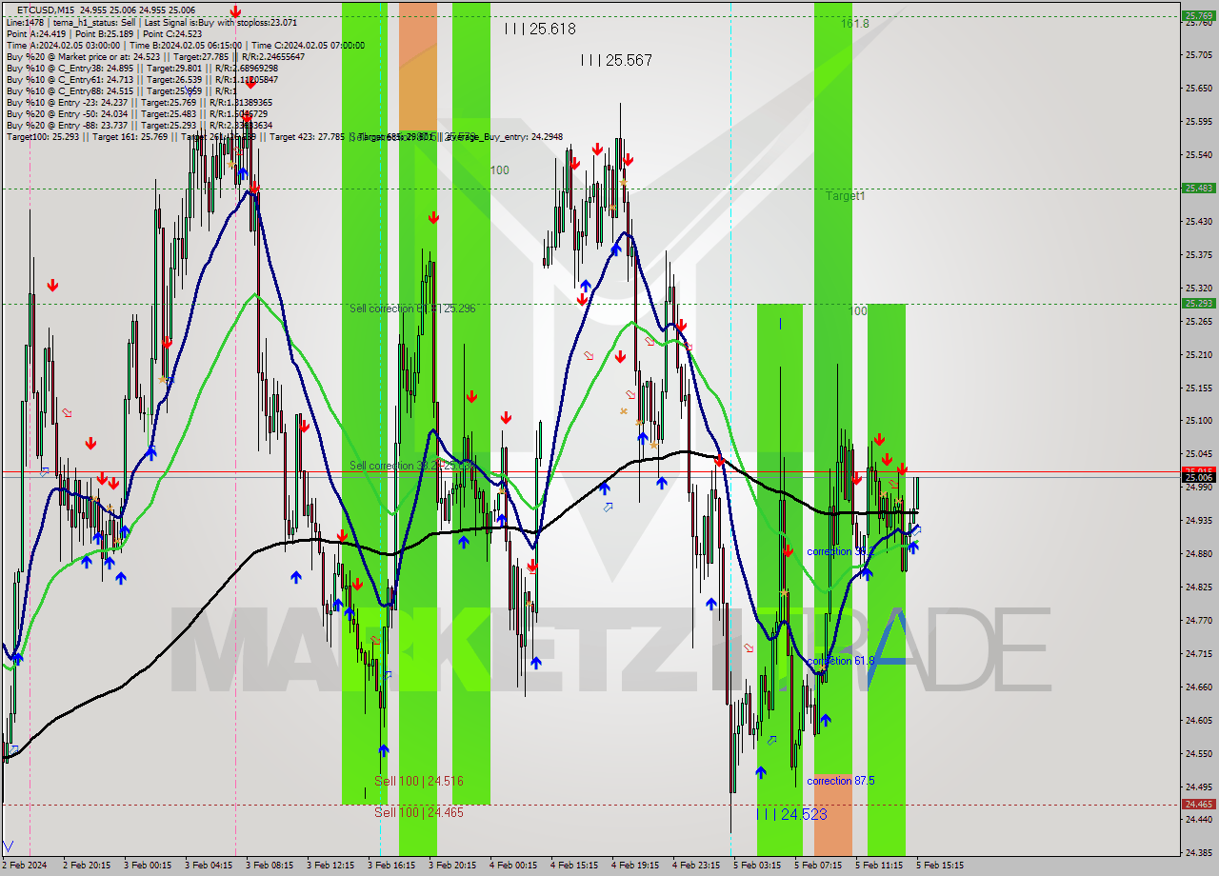Click the green 25.483 price tag
1219x876 pixels.
click(x=1197, y=188)
